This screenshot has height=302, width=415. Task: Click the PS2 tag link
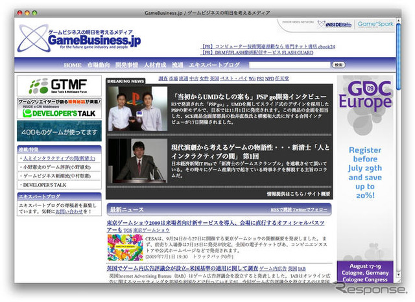pos(261,78)
